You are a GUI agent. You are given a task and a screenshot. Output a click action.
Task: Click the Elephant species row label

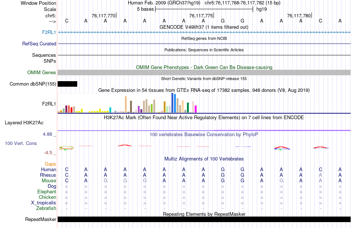[x=47, y=191]
